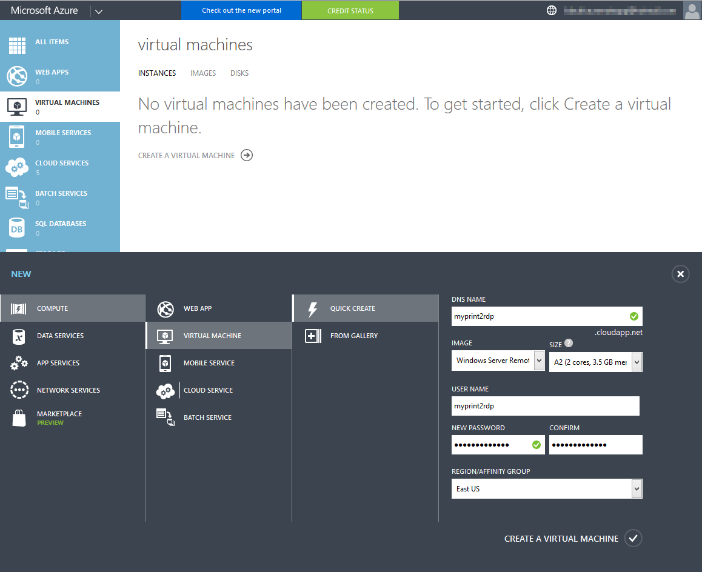702x572 pixels.
Task: Select Marketplace Preview in the New menu
Action: (x=73, y=418)
